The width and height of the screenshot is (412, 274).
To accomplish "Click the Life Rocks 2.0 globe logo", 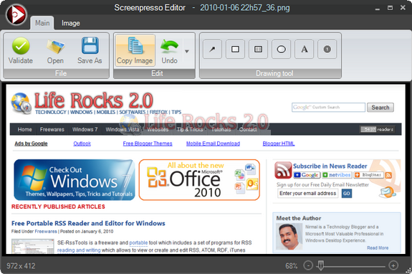I will click(21, 103).
